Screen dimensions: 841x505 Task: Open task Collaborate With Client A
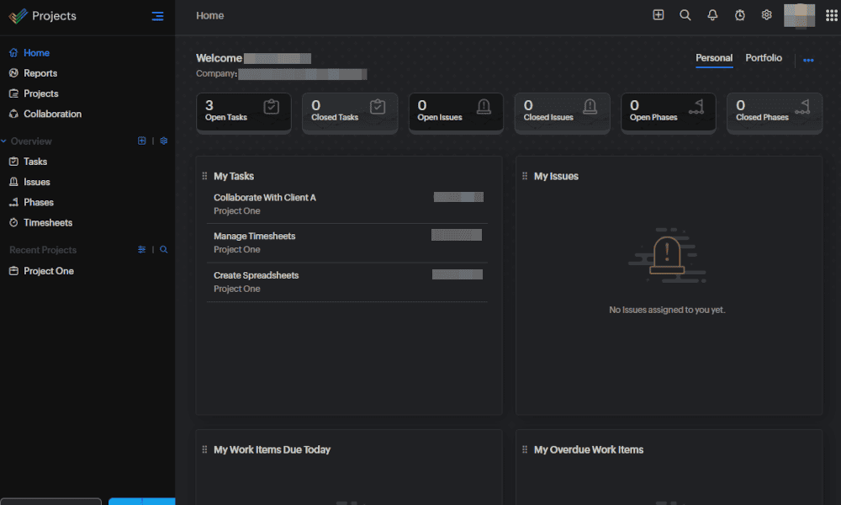click(265, 198)
